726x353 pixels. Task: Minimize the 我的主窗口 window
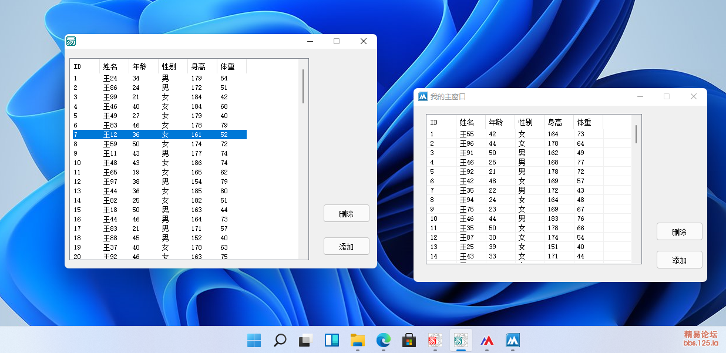tap(640, 96)
